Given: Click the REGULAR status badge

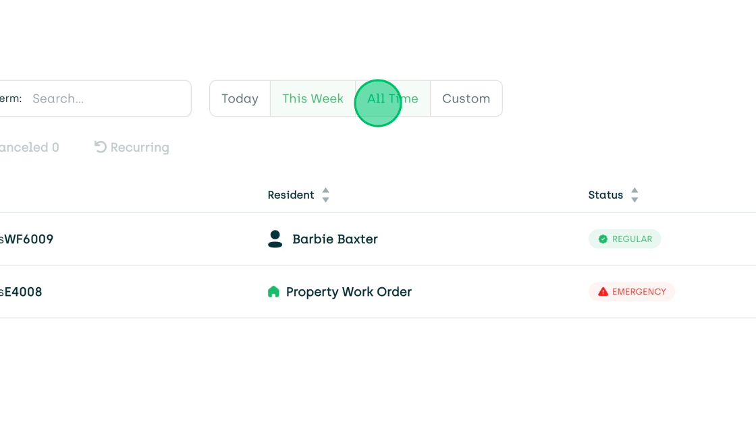Looking at the screenshot, I should [624, 239].
